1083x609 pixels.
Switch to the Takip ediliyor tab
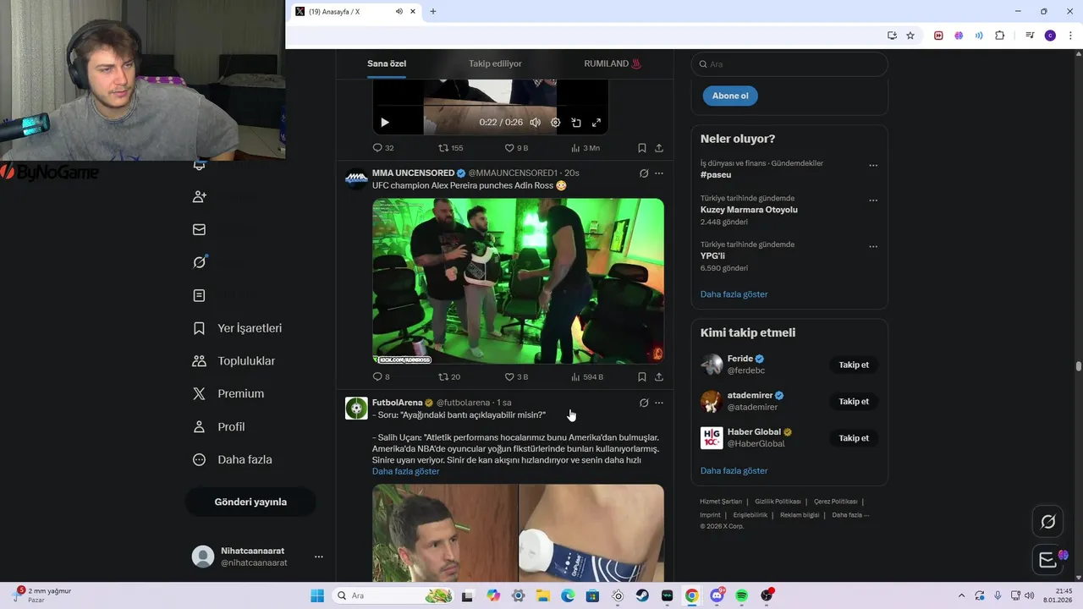click(x=495, y=63)
